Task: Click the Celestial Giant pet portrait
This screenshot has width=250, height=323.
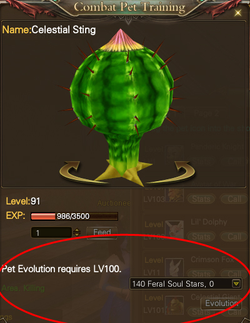Action: click(x=174, y=305)
